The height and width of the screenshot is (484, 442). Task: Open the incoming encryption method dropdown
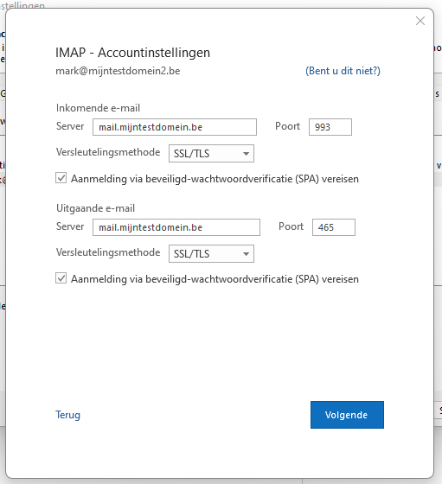pyautogui.click(x=211, y=154)
